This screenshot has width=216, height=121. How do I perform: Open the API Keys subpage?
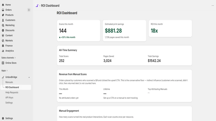click(9, 98)
